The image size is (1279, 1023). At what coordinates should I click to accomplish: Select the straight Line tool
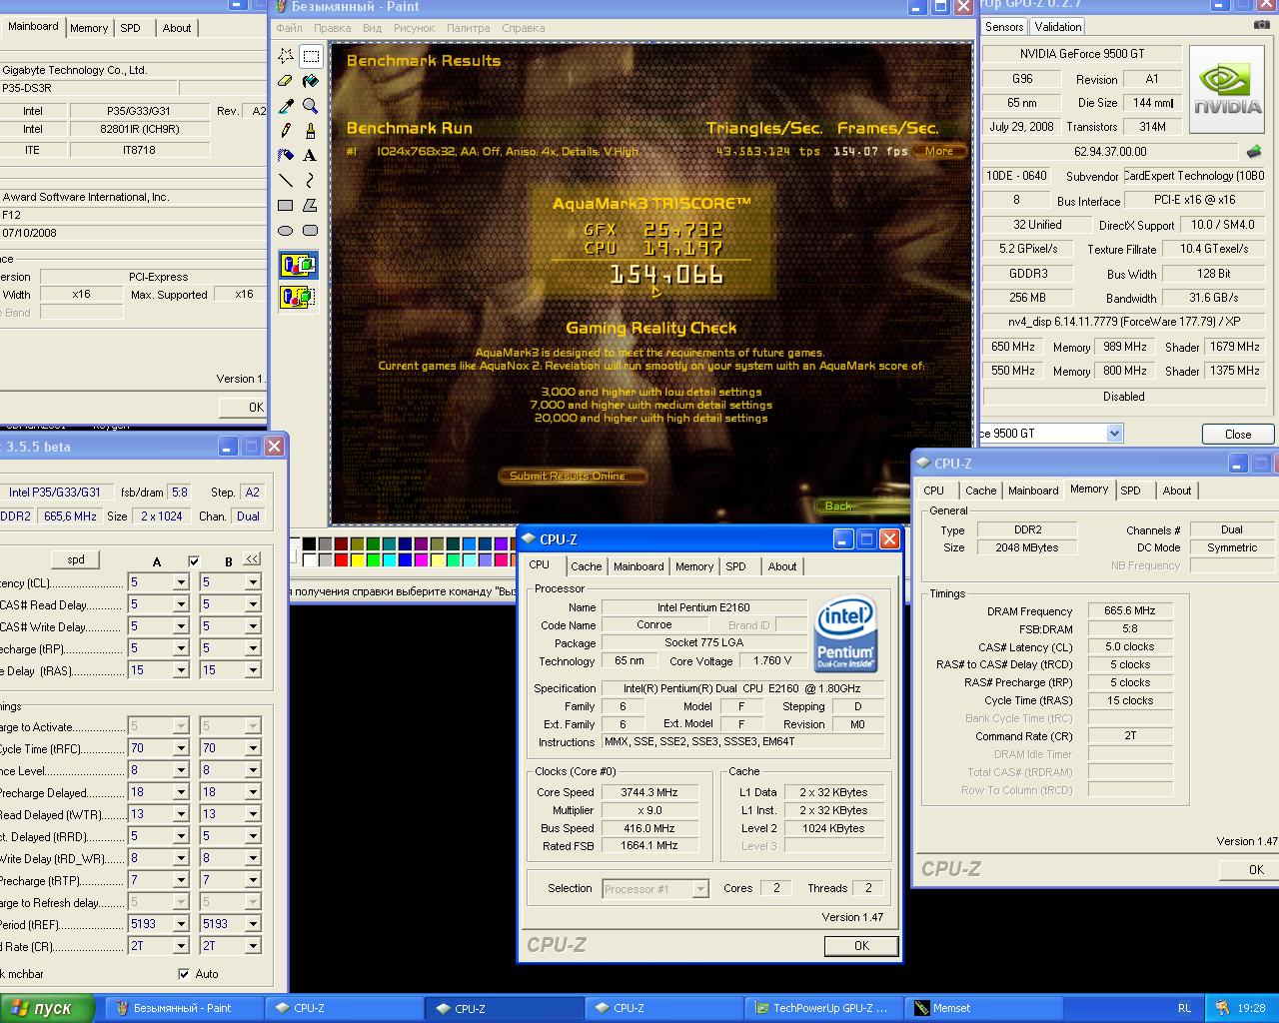click(x=286, y=181)
